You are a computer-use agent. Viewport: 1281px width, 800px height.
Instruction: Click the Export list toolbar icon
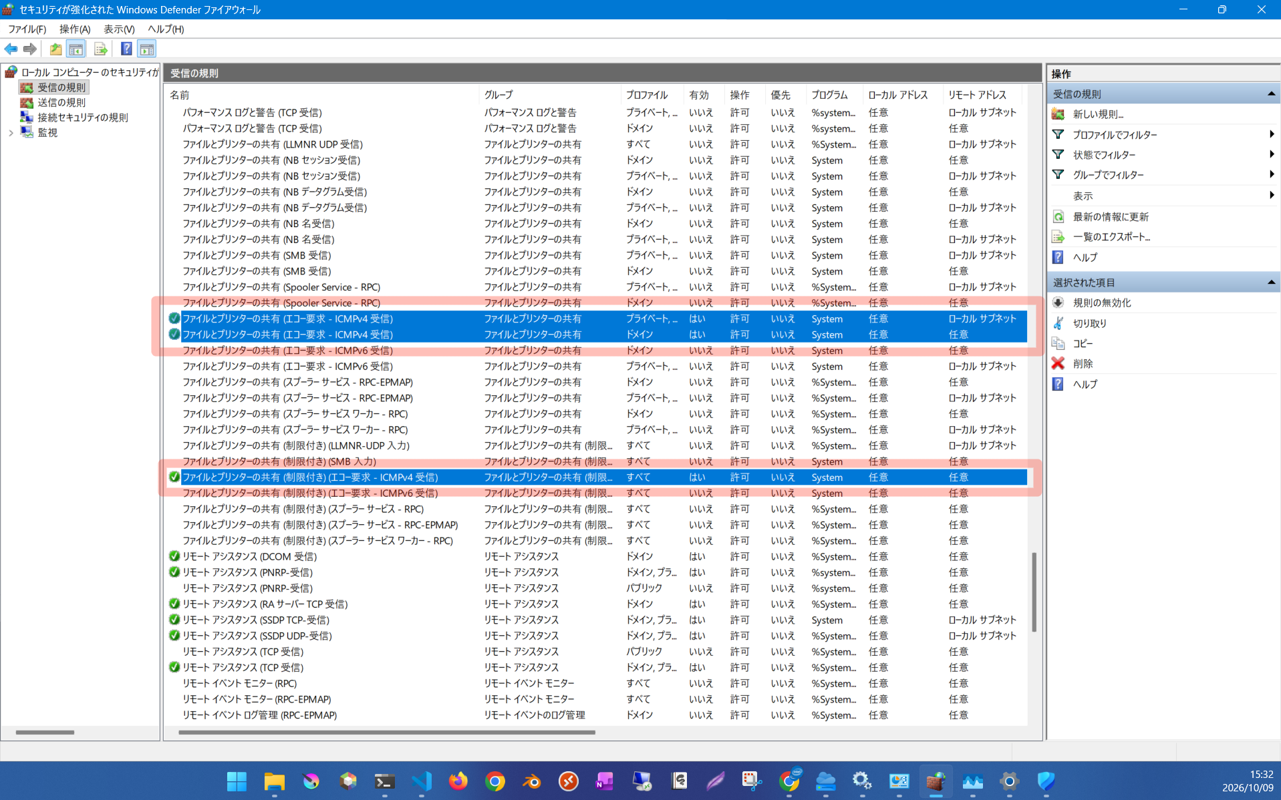100,49
